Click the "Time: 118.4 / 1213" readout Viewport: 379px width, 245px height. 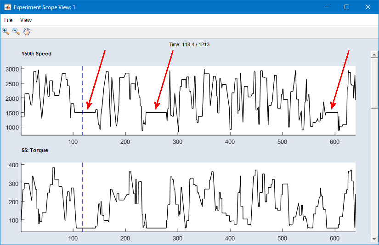click(189, 44)
